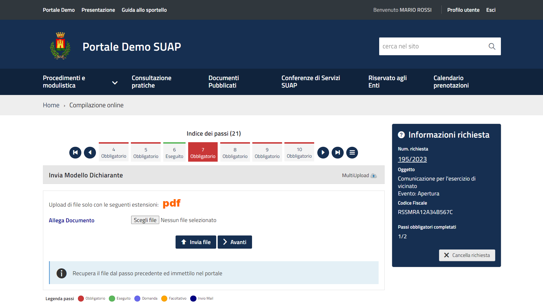
Task: Select step 7 Obbligatorio tab
Action: tap(203, 152)
